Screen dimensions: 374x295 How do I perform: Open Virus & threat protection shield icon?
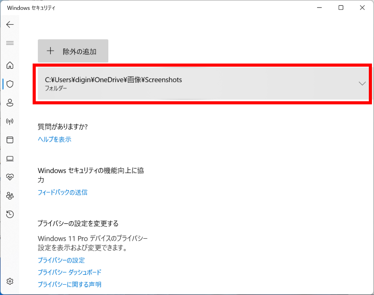pos(10,84)
